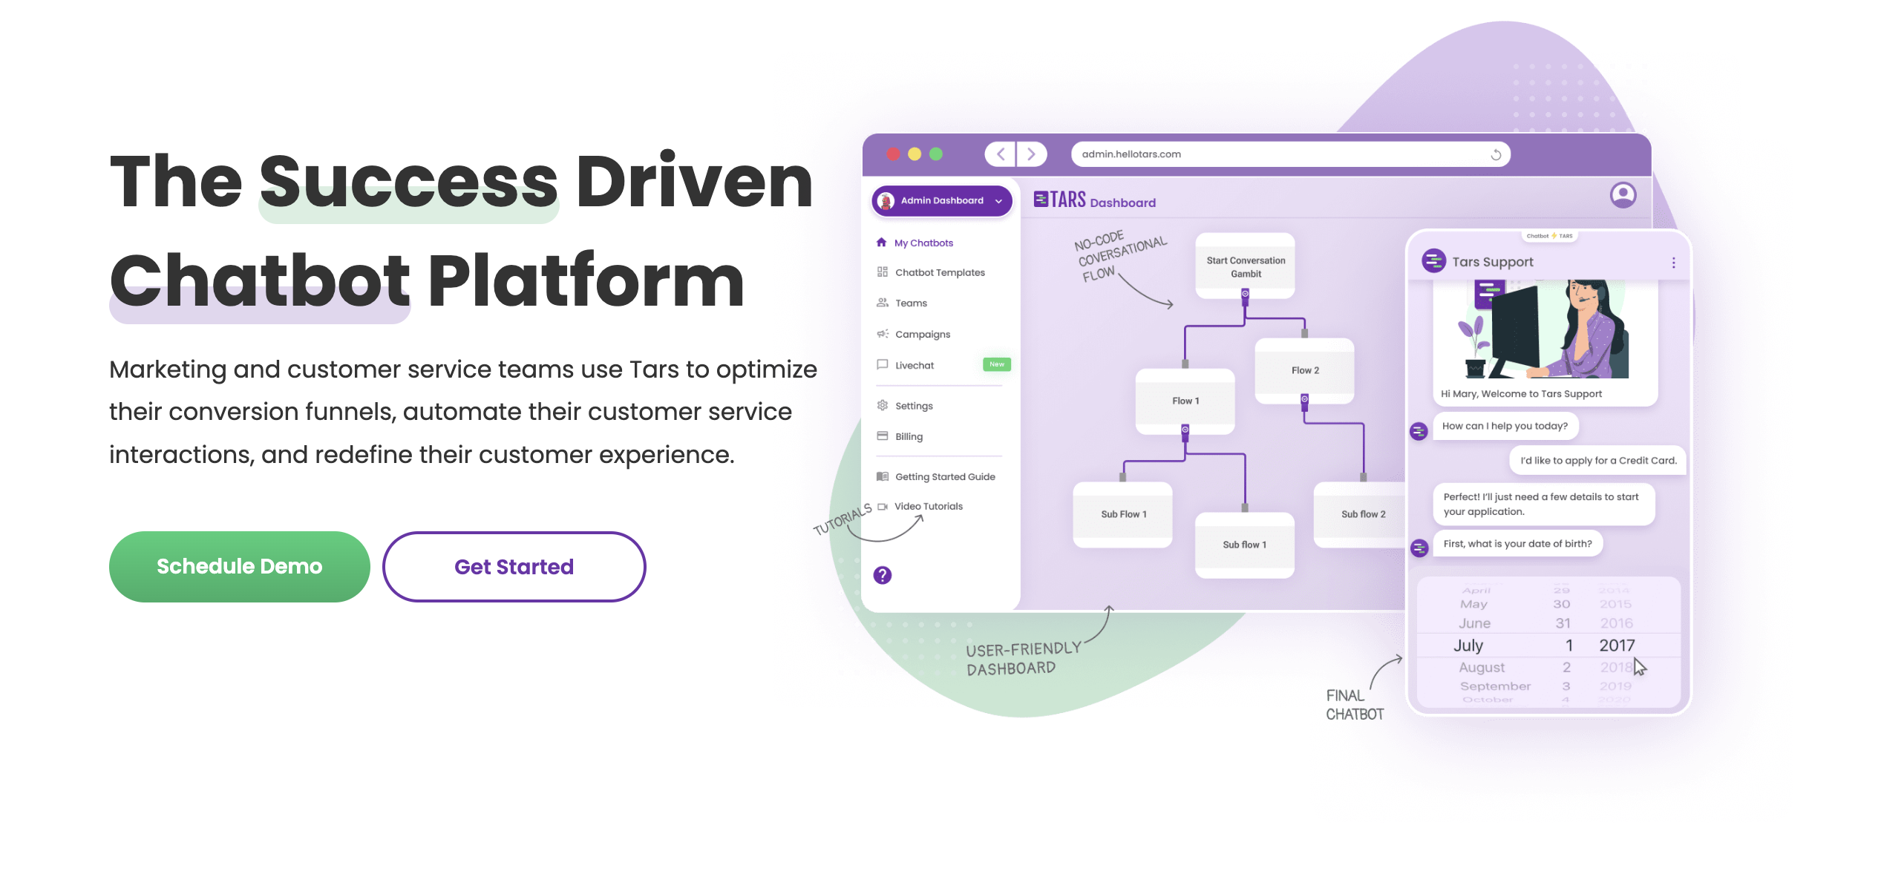This screenshot has height=877, width=1881.
Task: Click the Teams people icon
Action: pyautogui.click(x=882, y=302)
